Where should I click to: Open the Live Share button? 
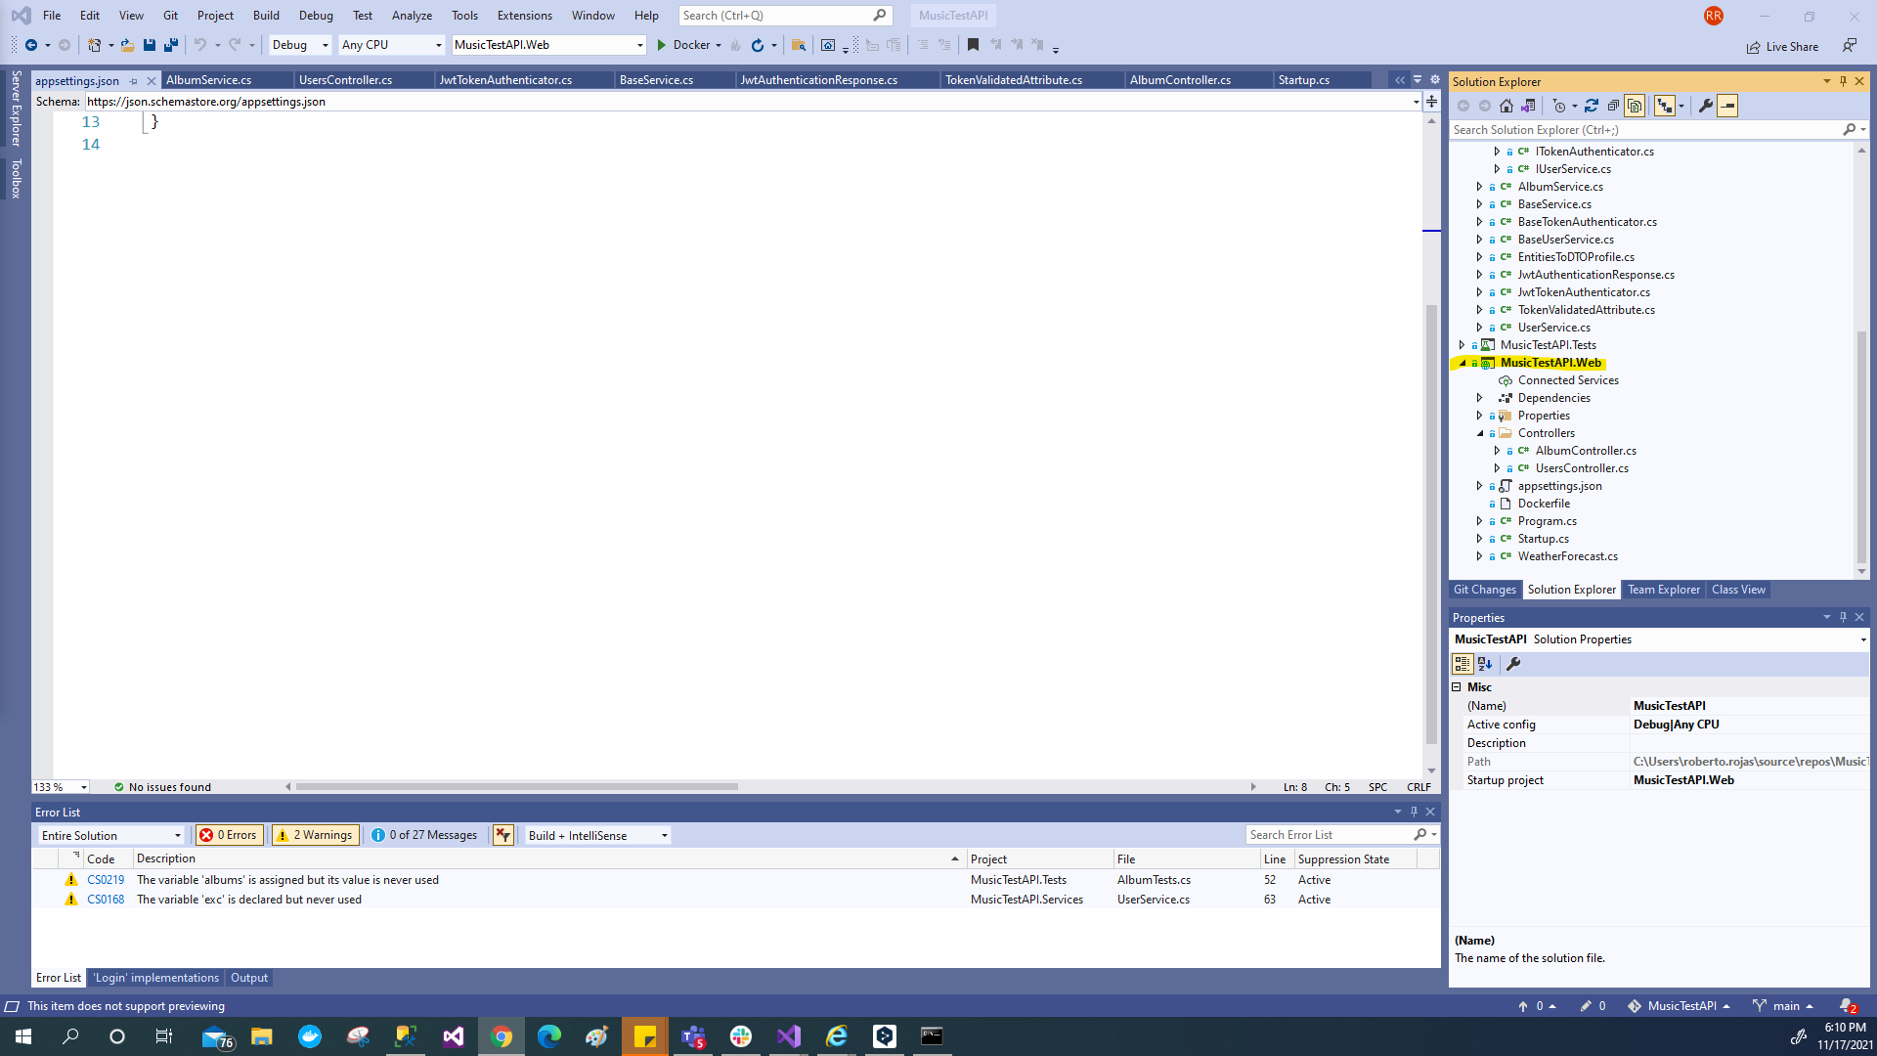click(1783, 47)
